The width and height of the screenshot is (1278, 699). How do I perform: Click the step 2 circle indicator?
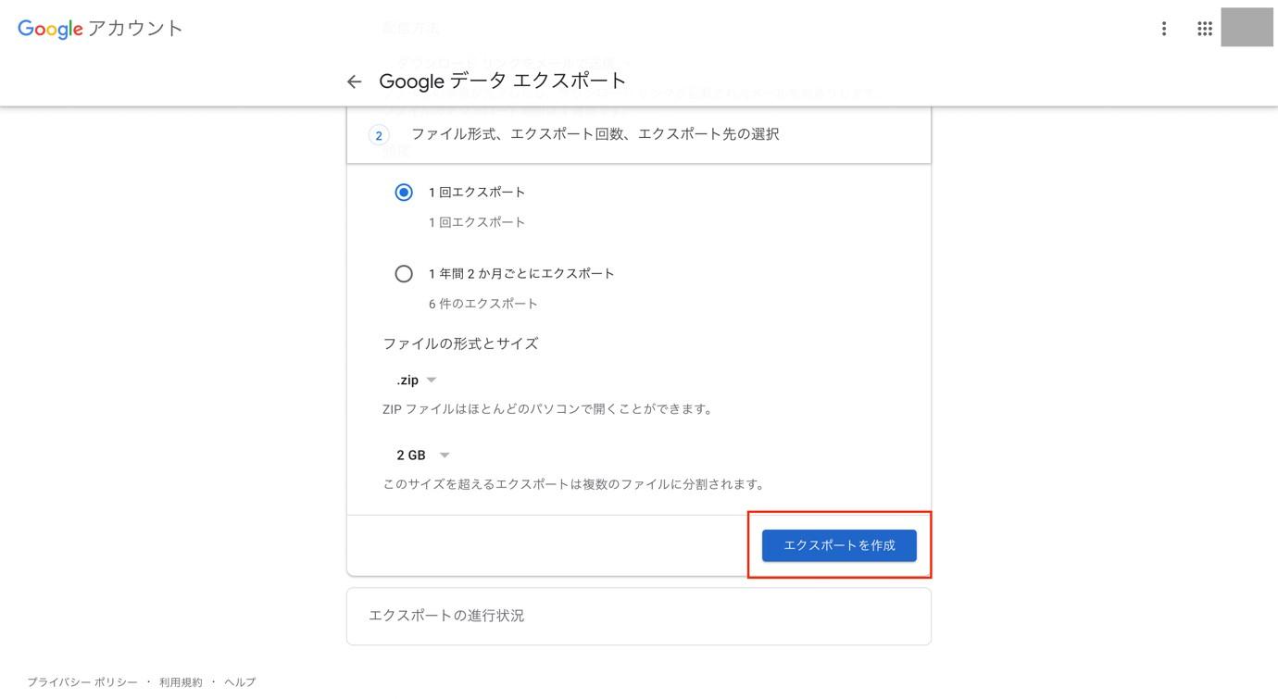pyautogui.click(x=378, y=134)
